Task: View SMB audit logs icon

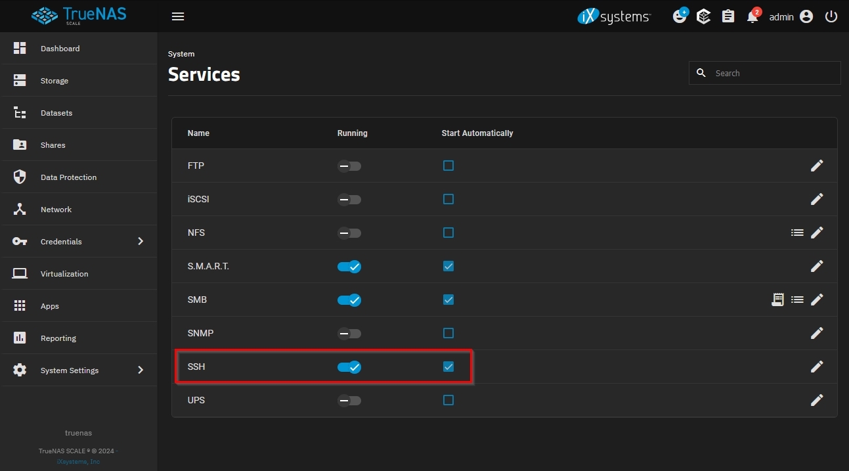Action: pyautogui.click(x=777, y=300)
